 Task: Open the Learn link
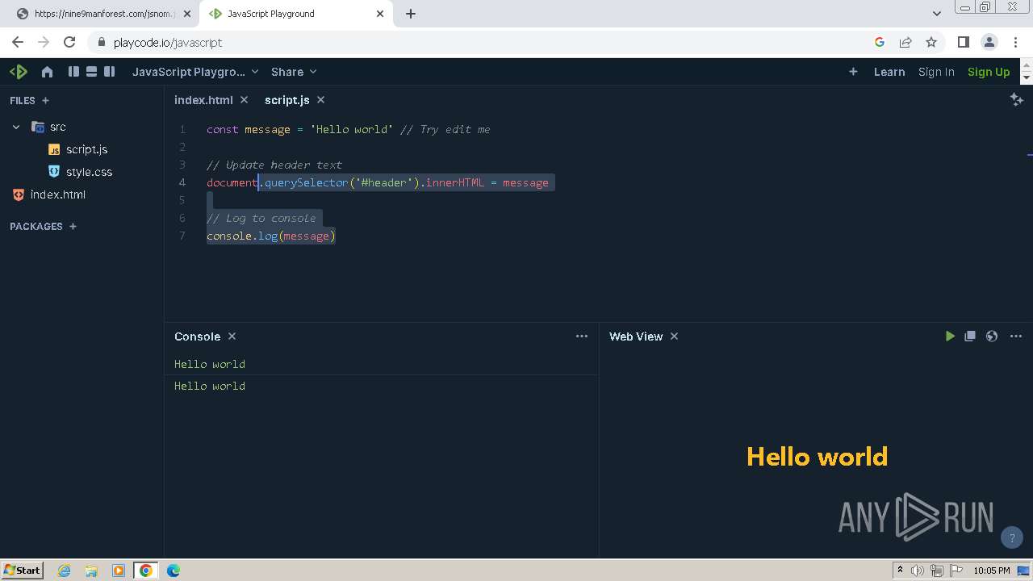(889, 72)
